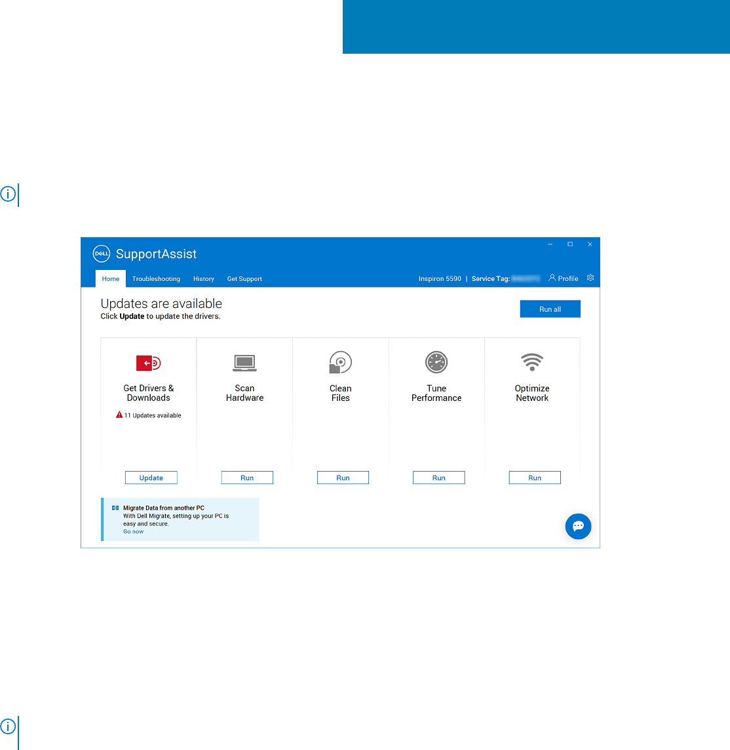The width and height of the screenshot is (730, 750).
Task: Minimize the SupportAssist window
Action: (550, 244)
